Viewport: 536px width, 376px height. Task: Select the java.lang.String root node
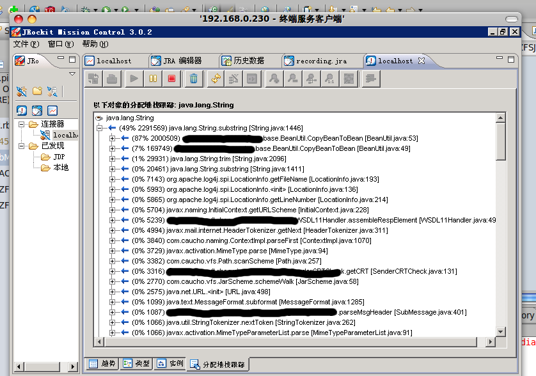click(x=125, y=118)
